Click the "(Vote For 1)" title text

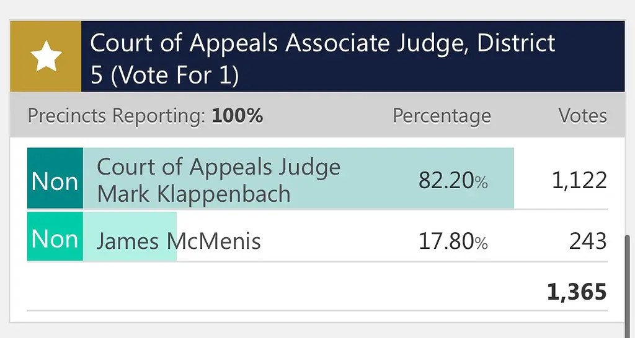point(174,75)
